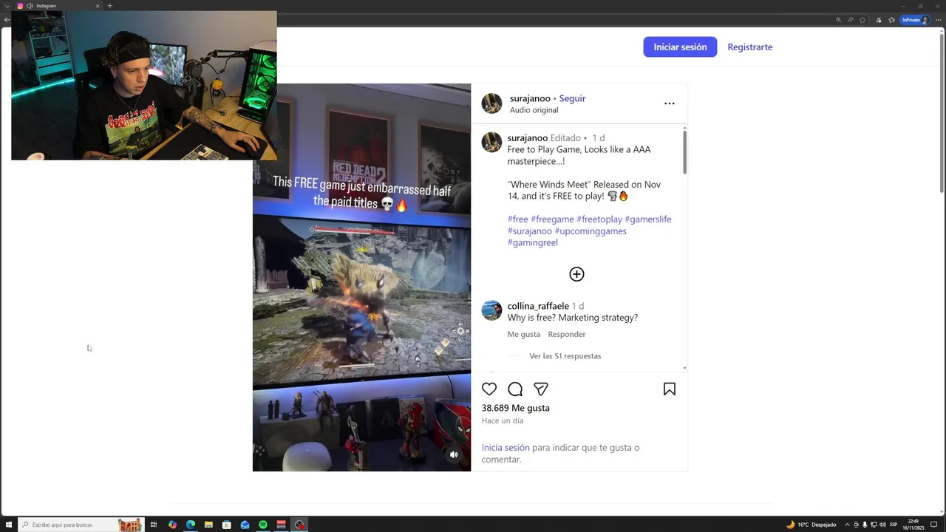Image resolution: width=946 pixels, height=532 pixels.
Task: Click the microphone tray icon
Action: (x=865, y=525)
